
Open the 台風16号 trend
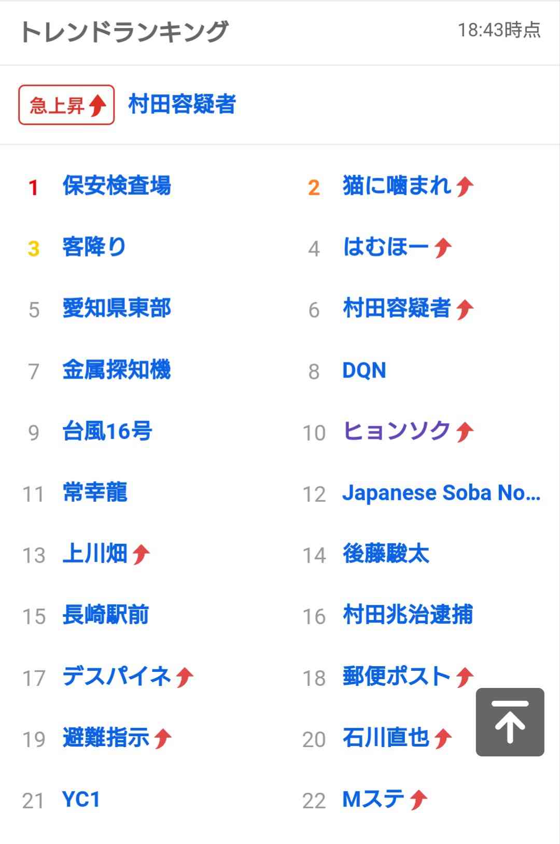(x=107, y=431)
